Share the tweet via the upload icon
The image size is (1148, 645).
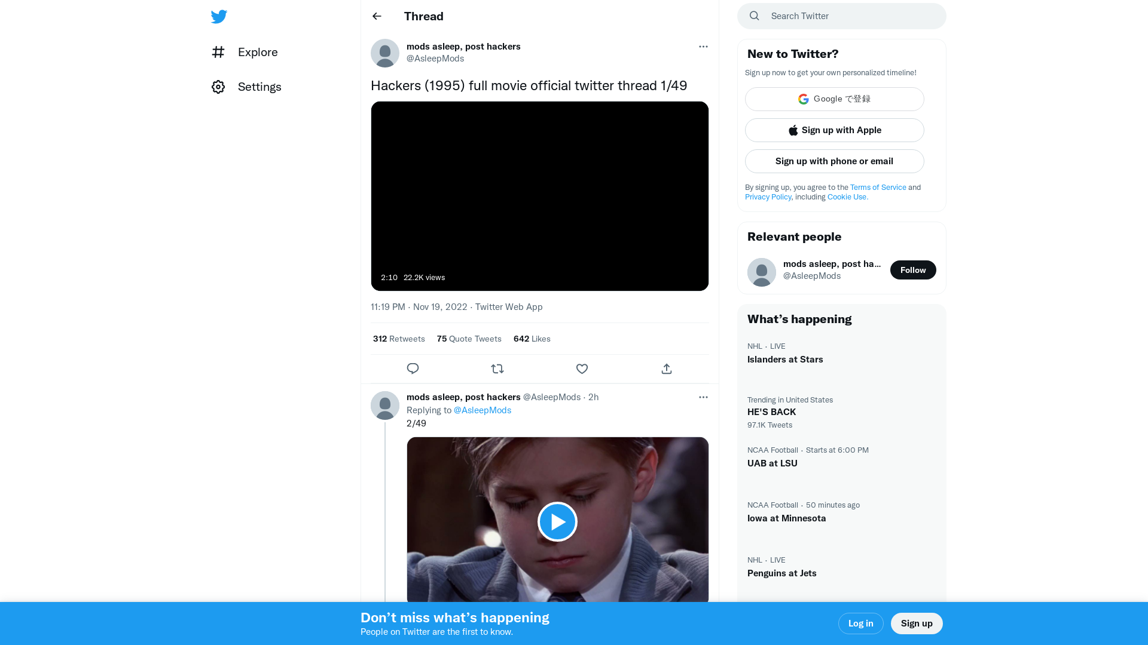coord(666,368)
